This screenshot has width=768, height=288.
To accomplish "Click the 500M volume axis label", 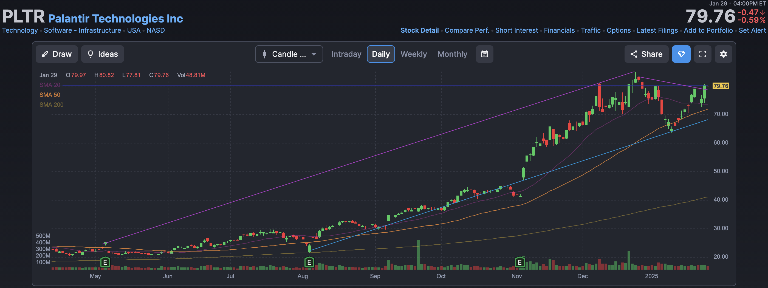I will coord(43,236).
